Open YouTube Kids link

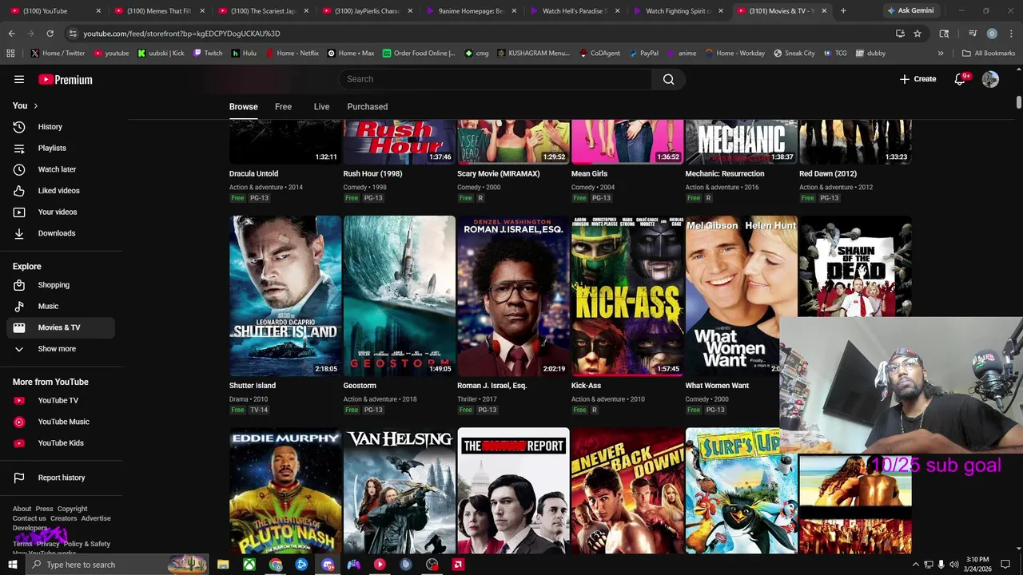[61, 442]
